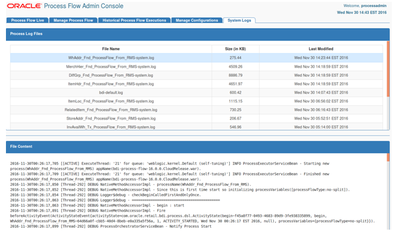
Task: Switch to Manage Process Flow tab
Action: click(73, 20)
